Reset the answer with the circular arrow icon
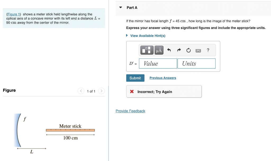271x161 pixels. click(188, 50)
